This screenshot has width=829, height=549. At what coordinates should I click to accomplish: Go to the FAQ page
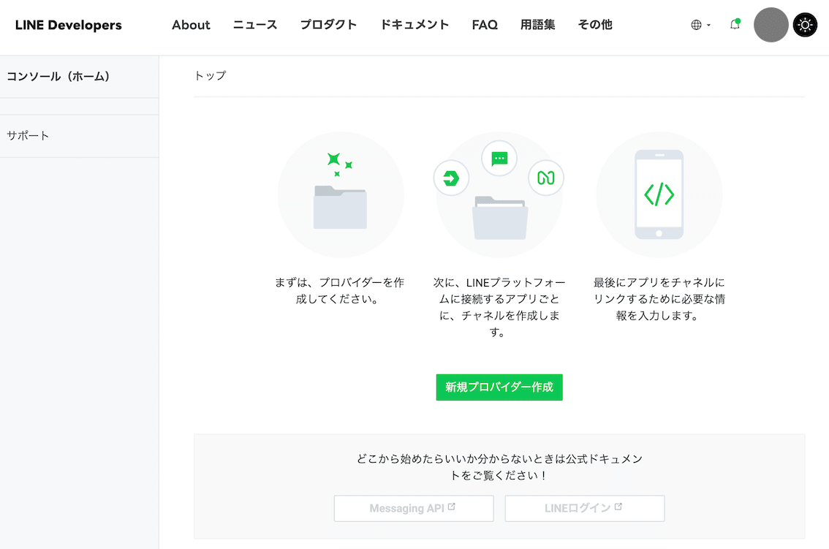pos(484,25)
